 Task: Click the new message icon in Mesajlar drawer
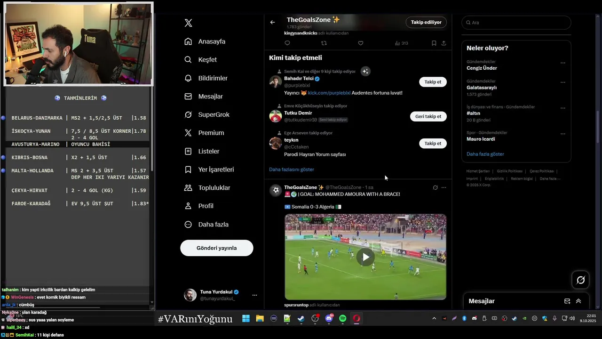(567, 301)
